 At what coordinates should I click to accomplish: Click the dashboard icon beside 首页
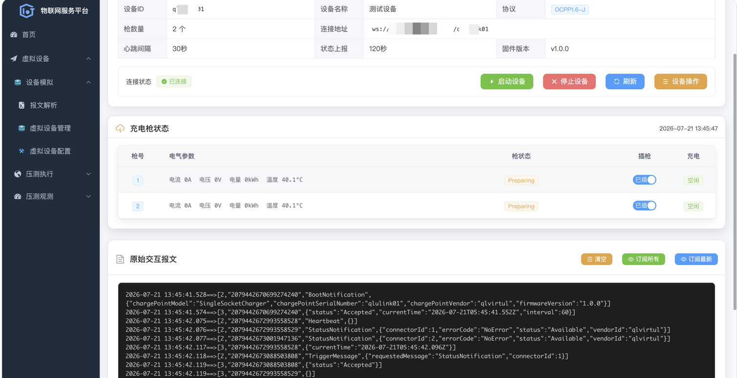(14, 35)
